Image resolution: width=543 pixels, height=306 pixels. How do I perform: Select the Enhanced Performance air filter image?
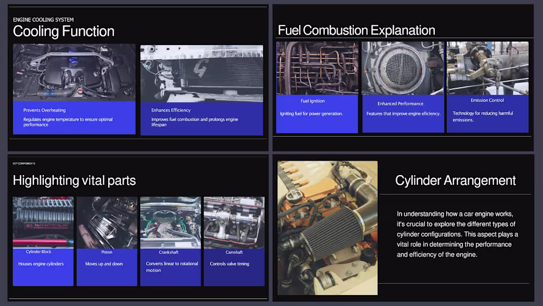point(402,68)
